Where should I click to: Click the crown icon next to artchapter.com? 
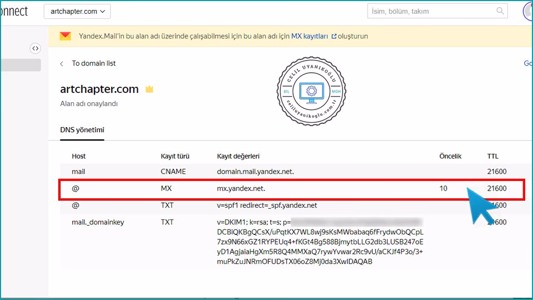(149, 89)
